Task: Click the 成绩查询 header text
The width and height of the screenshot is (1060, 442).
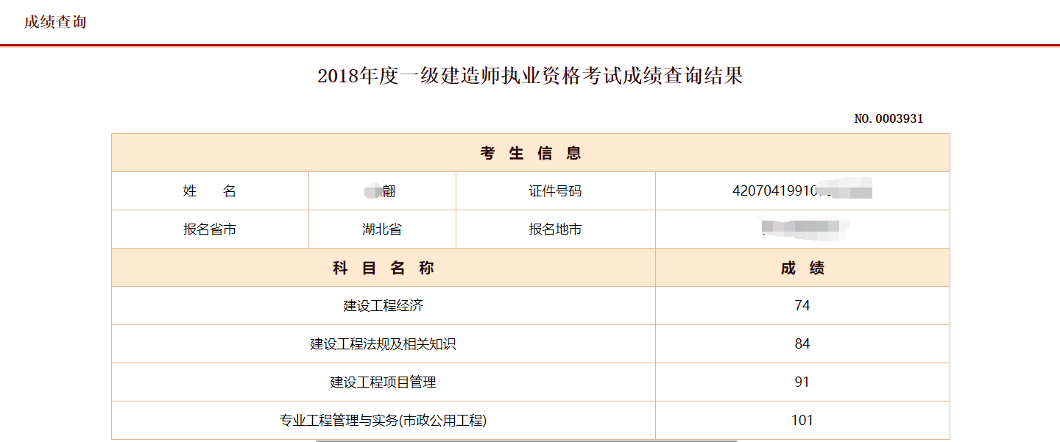Action: 55,22
